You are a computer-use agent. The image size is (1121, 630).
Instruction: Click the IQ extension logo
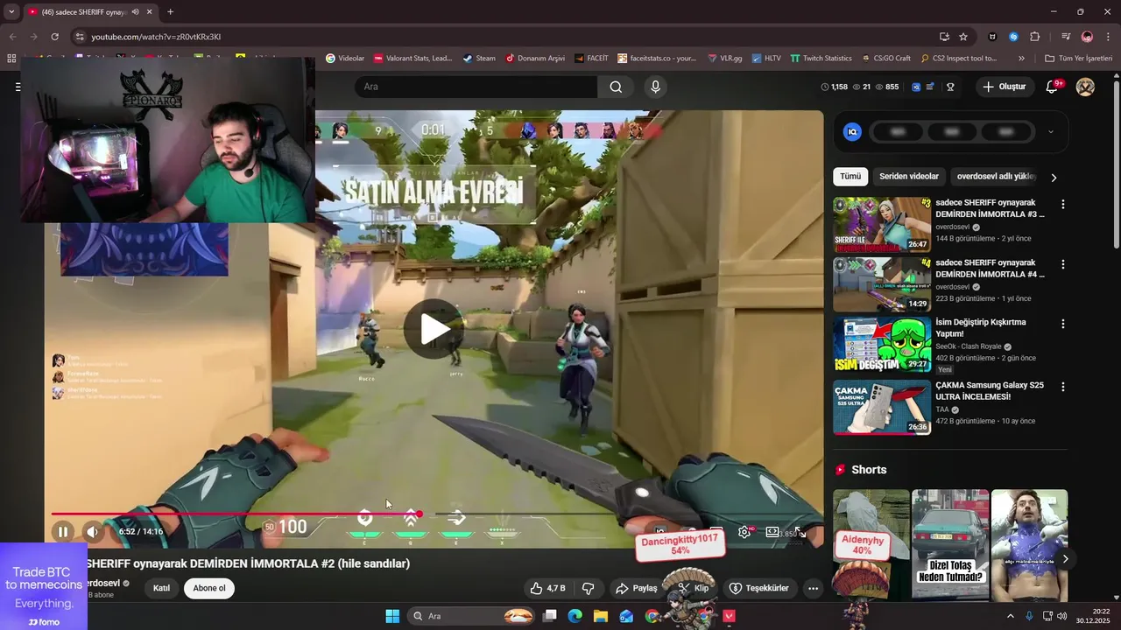852,132
